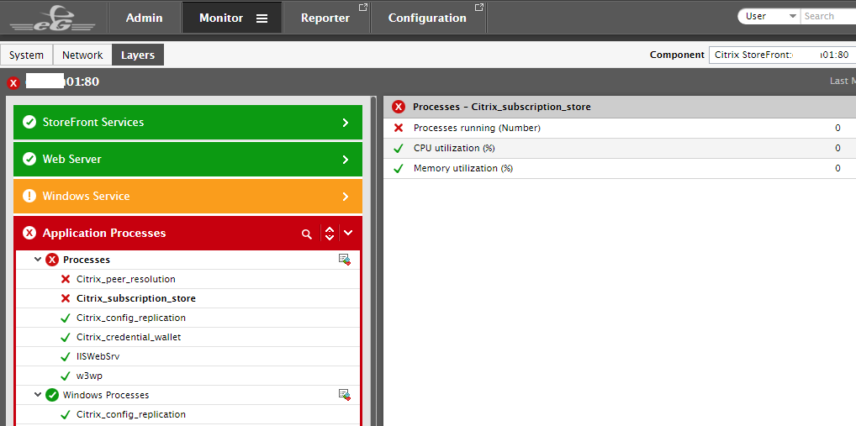Screen dimensions: 856x426
Task: Click in the Search input field
Action: pos(828,16)
